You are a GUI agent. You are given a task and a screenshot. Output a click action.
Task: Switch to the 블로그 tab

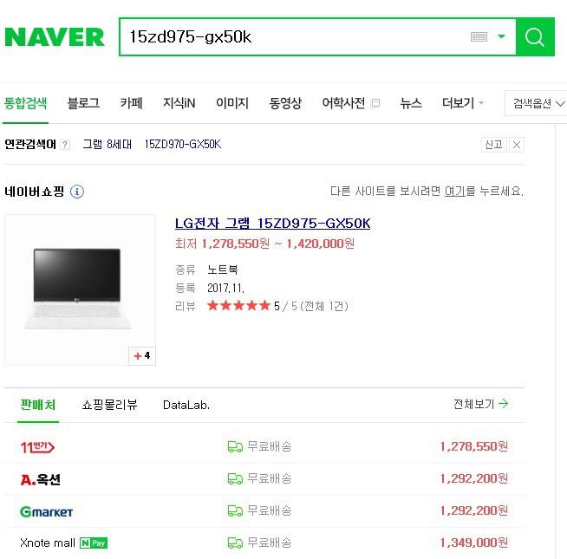[x=83, y=103]
